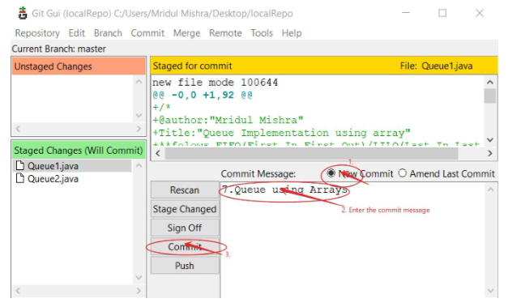Click the File: Queue1.java label
The height and width of the screenshot is (307, 508).
[x=436, y=66]
